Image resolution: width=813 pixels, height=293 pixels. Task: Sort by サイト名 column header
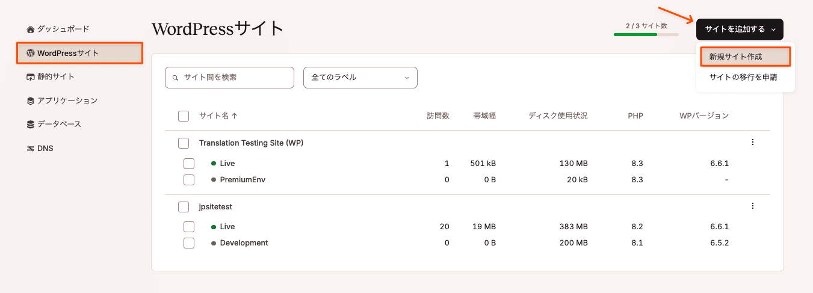pos(218,116)
